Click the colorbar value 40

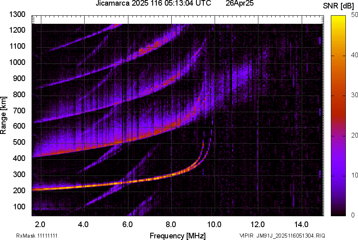pyautogui.click(x=355, y=55)
